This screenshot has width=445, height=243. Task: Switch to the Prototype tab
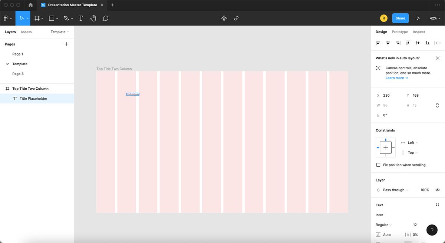click(x=400, y=32)
